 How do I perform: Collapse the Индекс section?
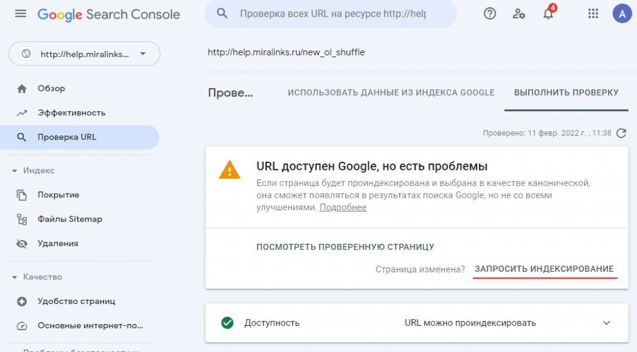15,171
